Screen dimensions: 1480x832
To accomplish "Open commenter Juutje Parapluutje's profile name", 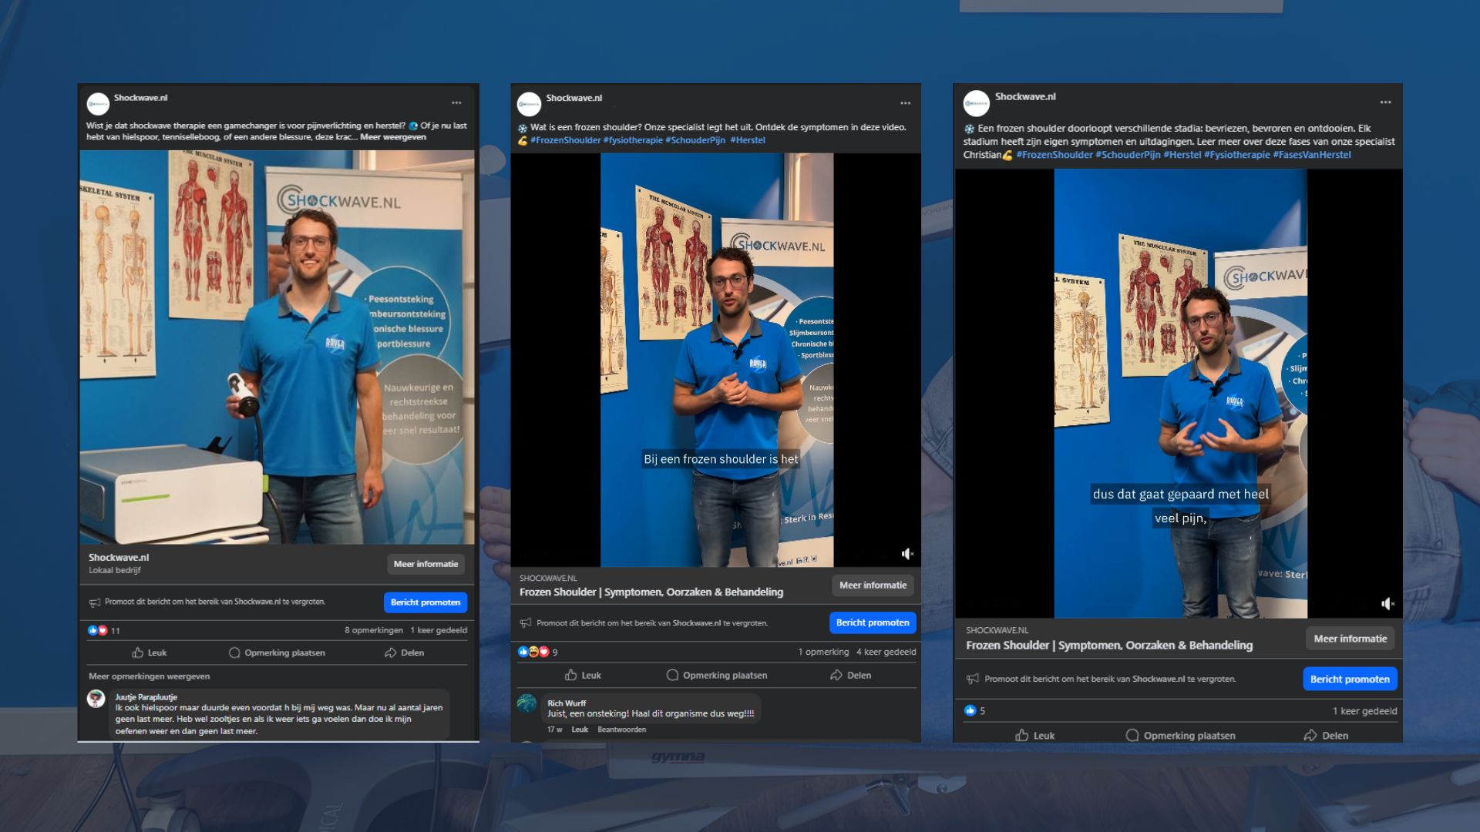I will [x=146, y=697].
